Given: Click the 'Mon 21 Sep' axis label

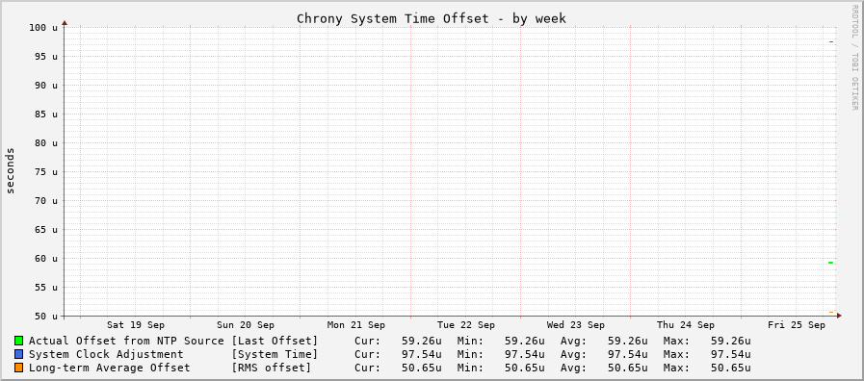Looking at the screenshot, I should (356, 325).
